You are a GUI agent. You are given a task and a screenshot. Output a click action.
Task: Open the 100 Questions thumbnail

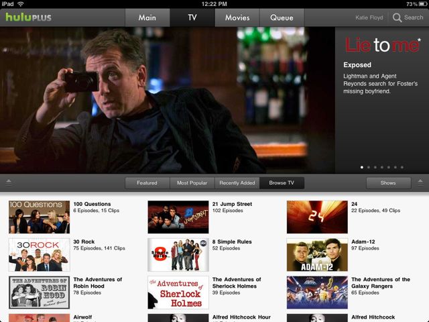pyautogui.click(x=39, y=217)
